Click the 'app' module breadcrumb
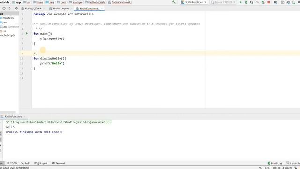 coord(16,2)
